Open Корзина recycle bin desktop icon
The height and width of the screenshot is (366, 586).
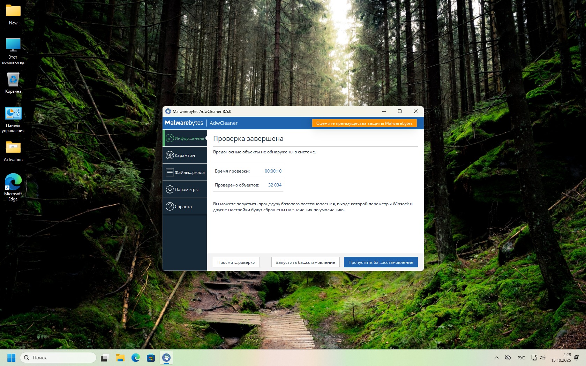pos(13,83)
